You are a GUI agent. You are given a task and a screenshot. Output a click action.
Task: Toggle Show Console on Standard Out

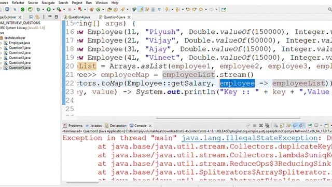[295, 126]
